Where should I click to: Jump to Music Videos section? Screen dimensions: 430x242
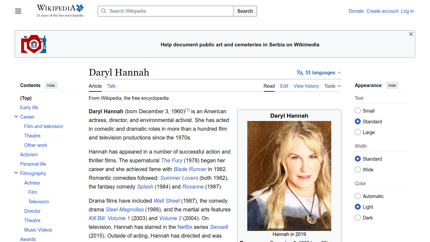[38, 230]
